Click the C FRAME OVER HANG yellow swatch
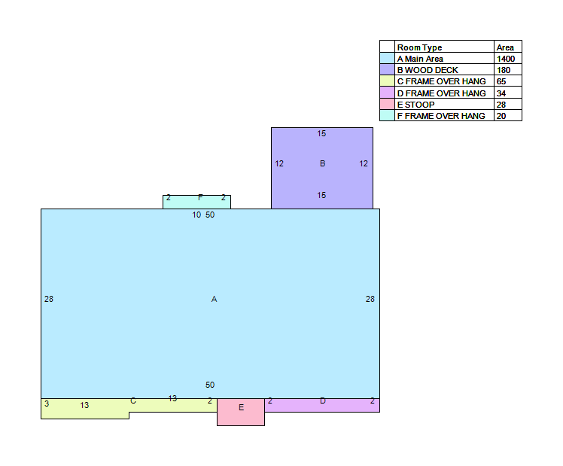 [387, 81]
